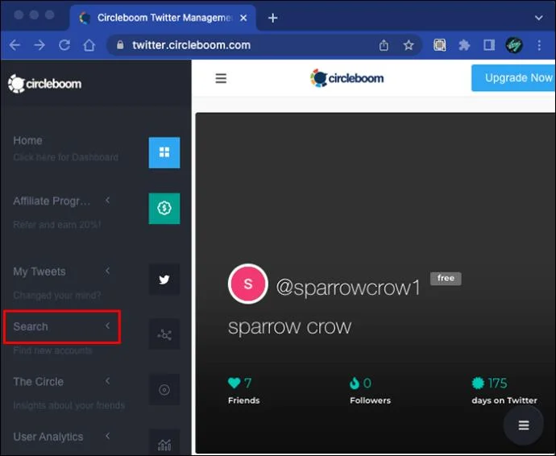This screenshot has width=556, height=456.
Task: Click the green Affiliate Program dollar icon
Action: coord(164,209)
